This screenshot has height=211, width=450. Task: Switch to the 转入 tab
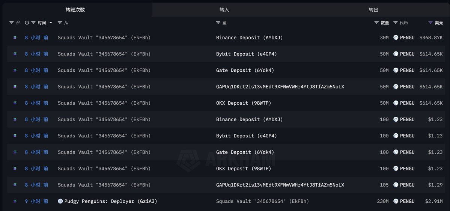coord(224,10)
